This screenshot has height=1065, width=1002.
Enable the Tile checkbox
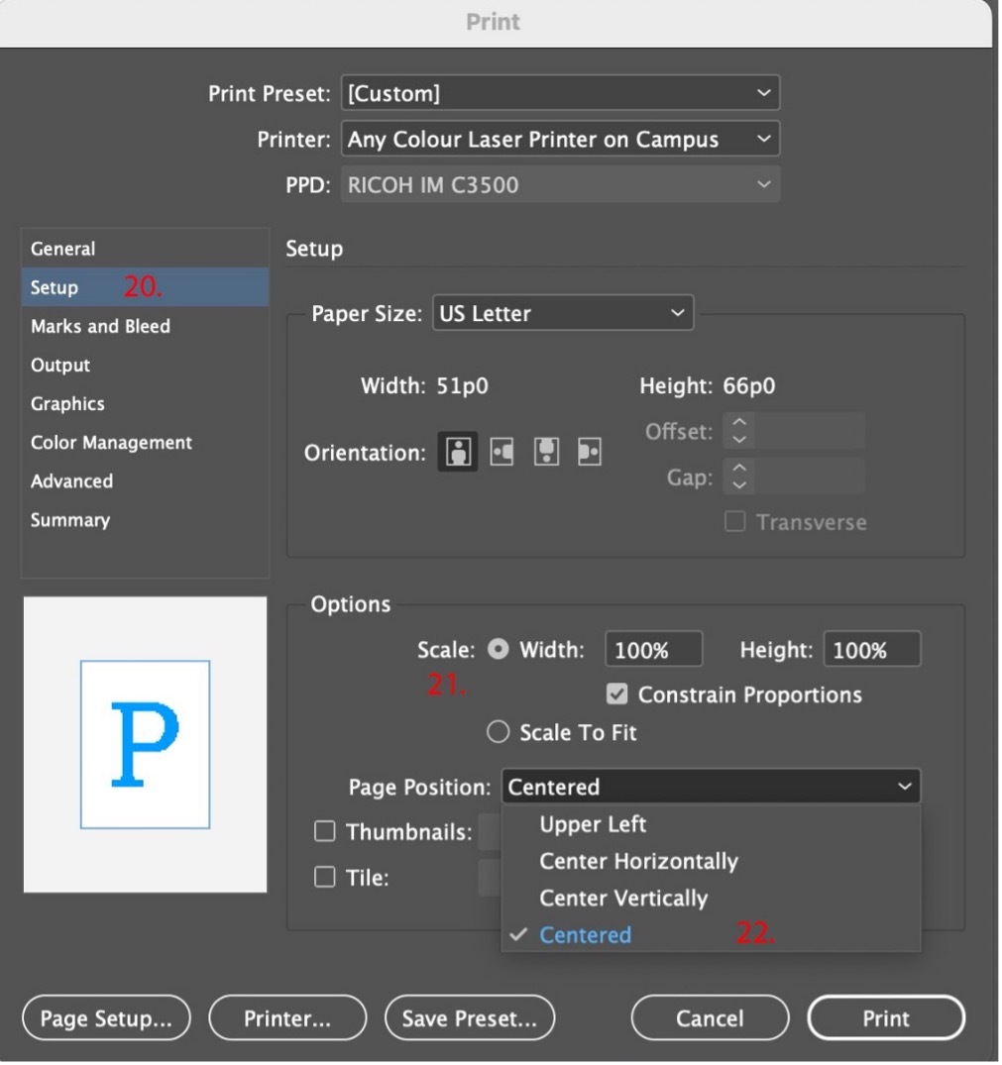pos(325,878)
